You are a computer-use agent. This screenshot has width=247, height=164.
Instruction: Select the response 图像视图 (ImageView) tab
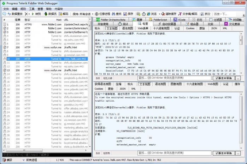click(176, 84)
